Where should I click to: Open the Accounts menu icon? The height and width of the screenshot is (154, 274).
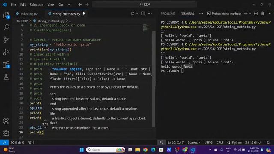tap(6, 121)
